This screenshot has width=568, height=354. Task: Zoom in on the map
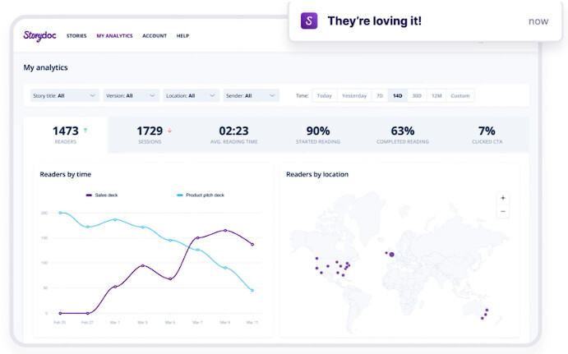[x=503, y=198]
